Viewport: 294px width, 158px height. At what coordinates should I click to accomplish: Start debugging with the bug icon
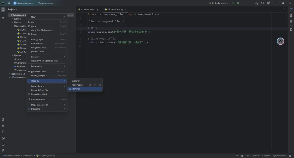click(x=238, y=3)
